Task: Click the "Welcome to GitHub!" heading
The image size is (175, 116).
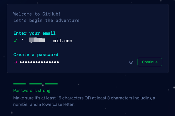Action: (37, 14)
